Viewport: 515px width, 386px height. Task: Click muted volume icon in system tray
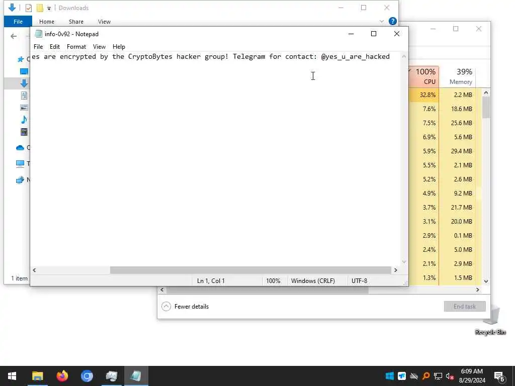pyautogui.click(x=450, y=376)
